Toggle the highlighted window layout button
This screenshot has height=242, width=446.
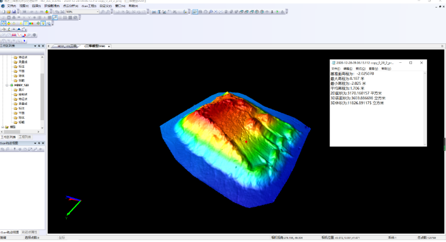pos(55,18)
